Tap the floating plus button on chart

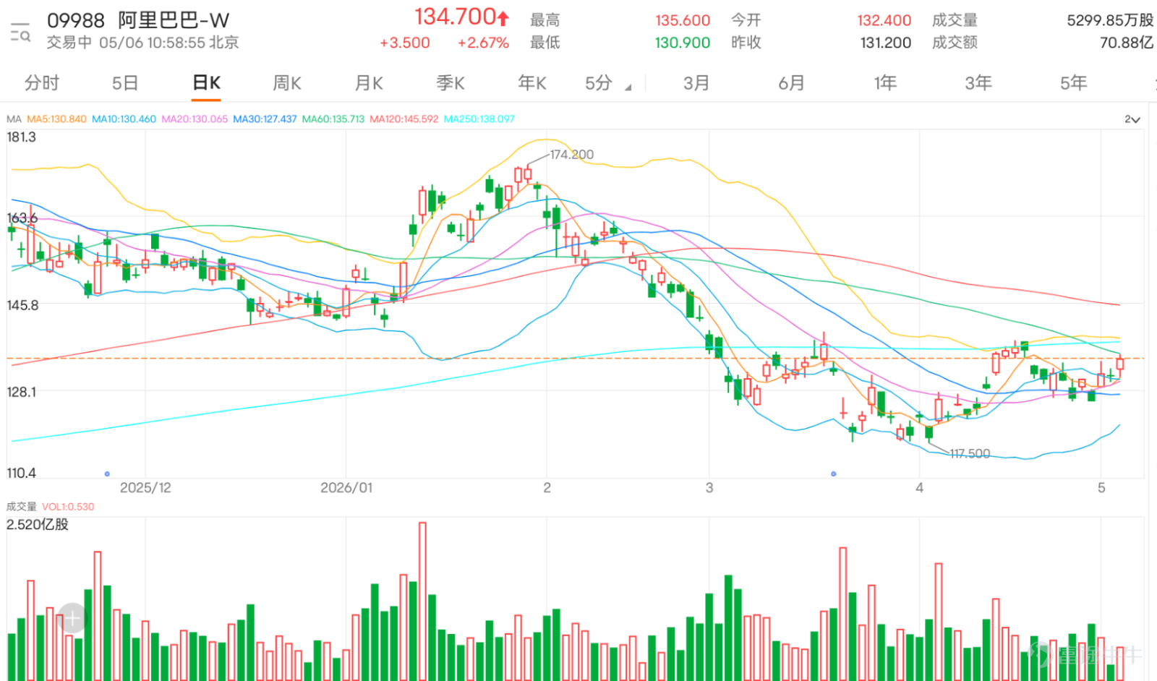(x=72, y=618)
